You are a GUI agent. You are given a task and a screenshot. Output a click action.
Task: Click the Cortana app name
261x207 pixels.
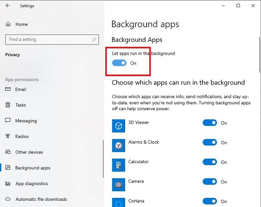[136, 201]
